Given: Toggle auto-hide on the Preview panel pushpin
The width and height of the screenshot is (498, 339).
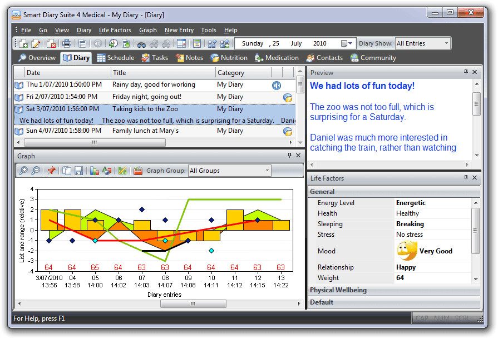Looking at the screenshot, I should pyautogui.click(x=467, y=72).
